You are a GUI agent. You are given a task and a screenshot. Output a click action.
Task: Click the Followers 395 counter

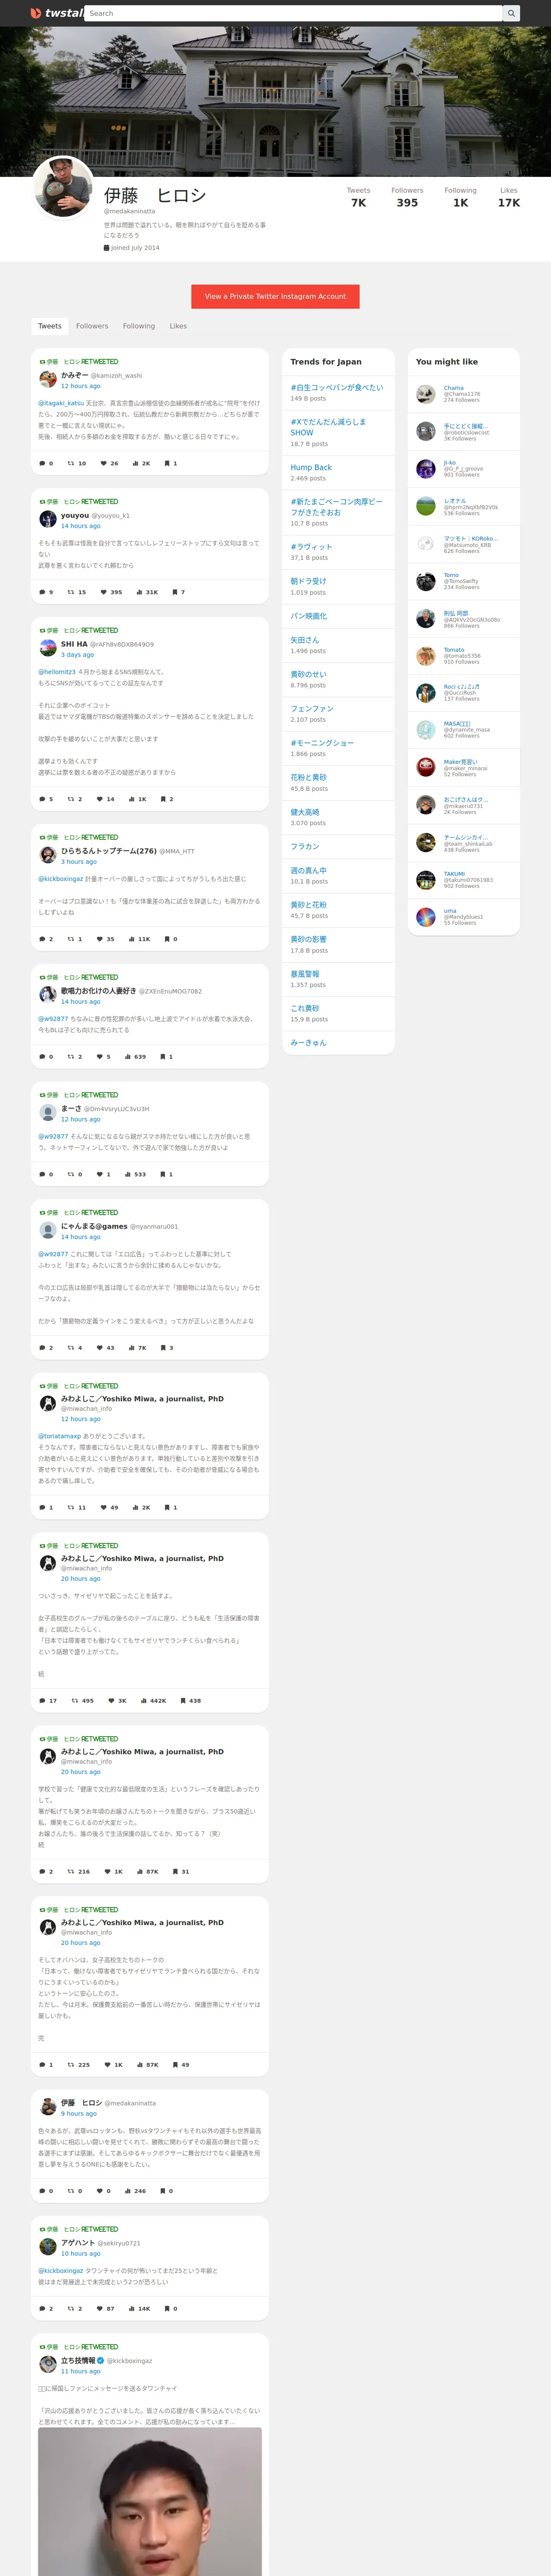coord(407,197)
